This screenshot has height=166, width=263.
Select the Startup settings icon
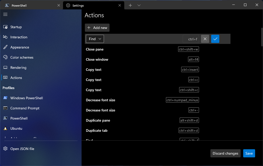click(5, 27)
